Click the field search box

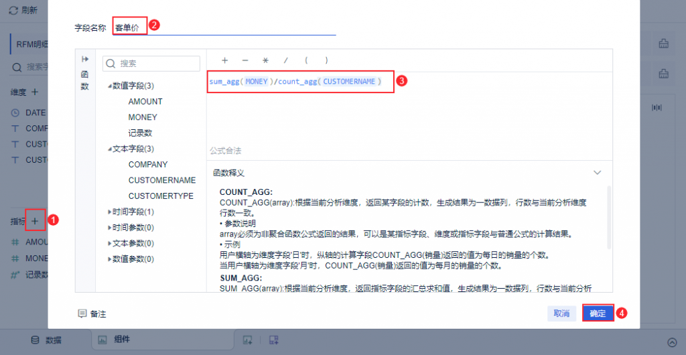[151, 64]
